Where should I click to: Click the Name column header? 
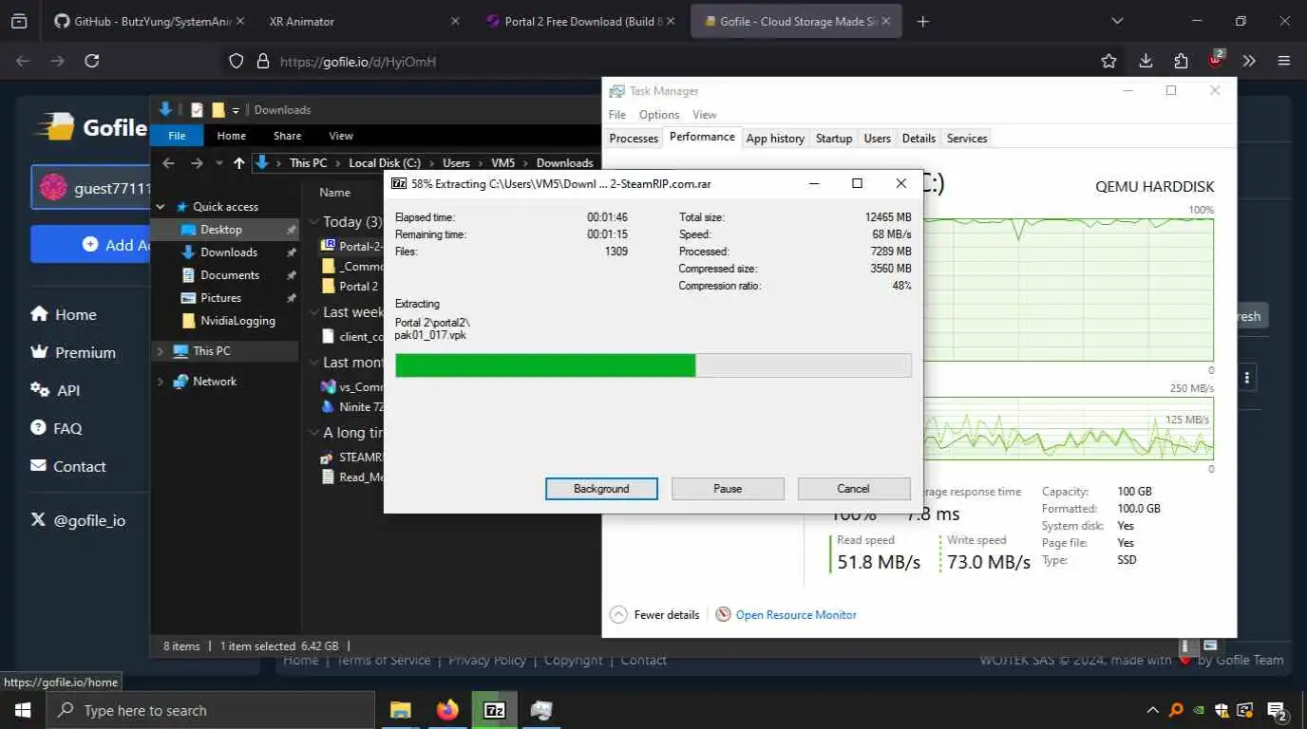click(x=334, y=192)
